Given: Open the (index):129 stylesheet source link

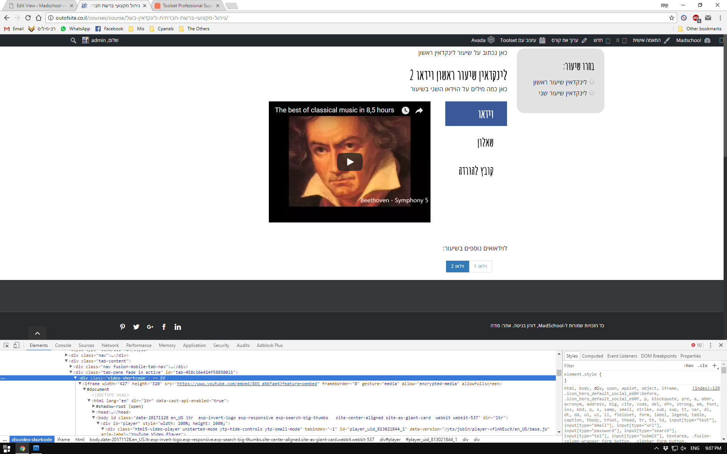Looking at the screenshot, I should click(706, 388).
